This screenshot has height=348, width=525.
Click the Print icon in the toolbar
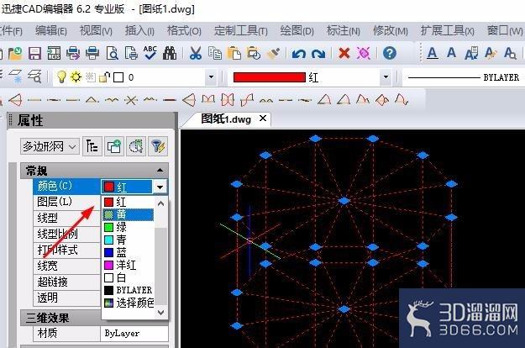(92, 53)
